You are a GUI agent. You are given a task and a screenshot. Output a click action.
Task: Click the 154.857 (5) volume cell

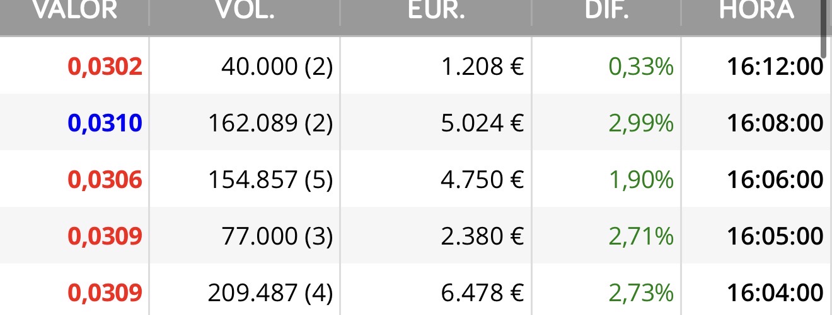point(270,180)
